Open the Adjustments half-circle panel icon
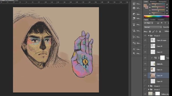The height and width of the screenshot is (96, 172). pos(134,14)
